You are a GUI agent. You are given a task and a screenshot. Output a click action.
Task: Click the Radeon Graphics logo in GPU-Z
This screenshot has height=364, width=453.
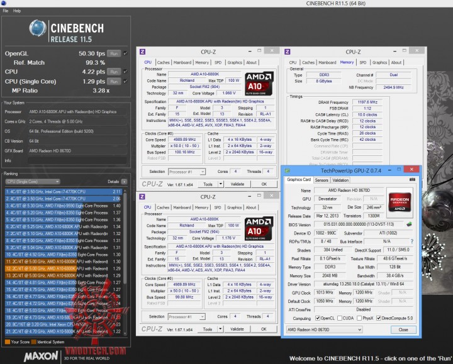400,203
